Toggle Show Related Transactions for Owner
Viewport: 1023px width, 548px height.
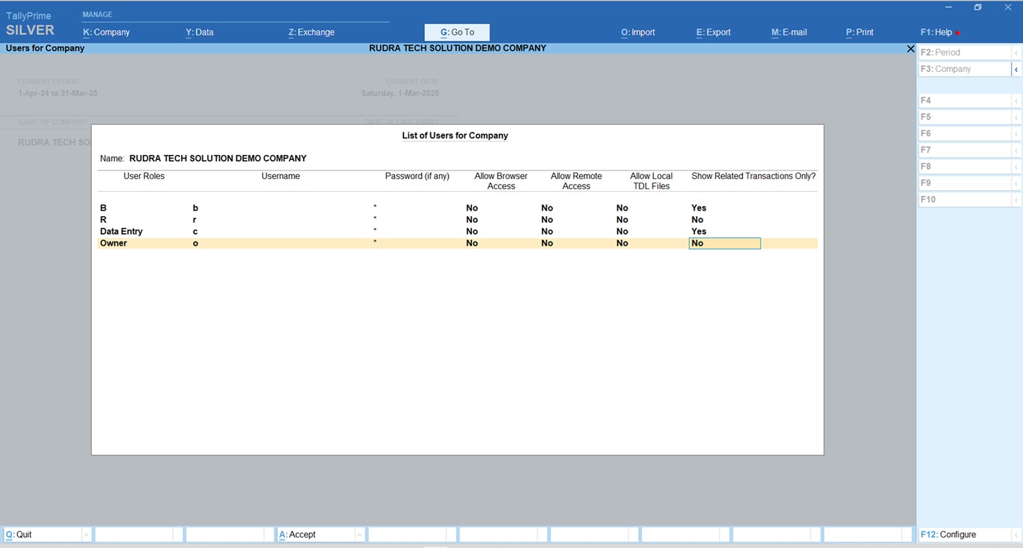coord(724,243)
